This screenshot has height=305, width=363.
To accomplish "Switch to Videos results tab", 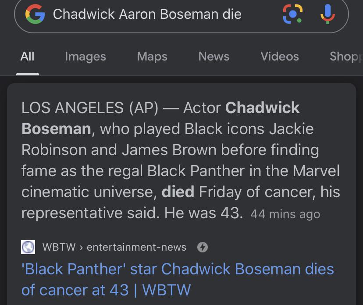I will [x=279, y=56].
